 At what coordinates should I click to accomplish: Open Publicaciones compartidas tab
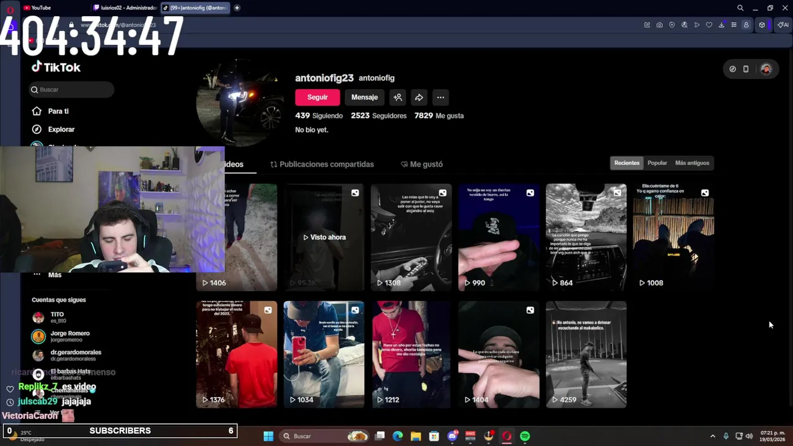(322, 164)
